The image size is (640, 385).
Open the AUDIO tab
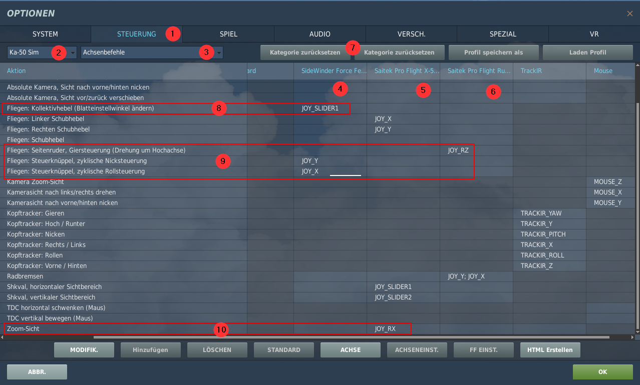(x=319, y=34)
